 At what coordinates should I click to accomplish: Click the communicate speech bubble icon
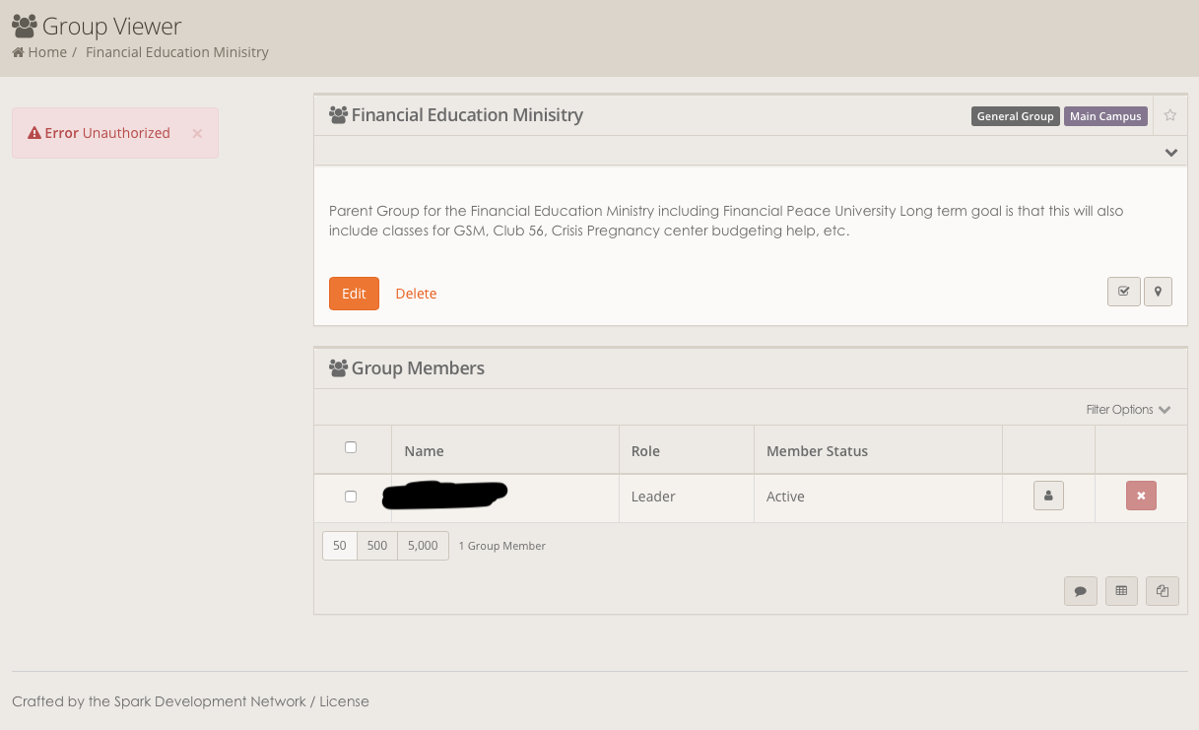click(x=1080, y=591)
